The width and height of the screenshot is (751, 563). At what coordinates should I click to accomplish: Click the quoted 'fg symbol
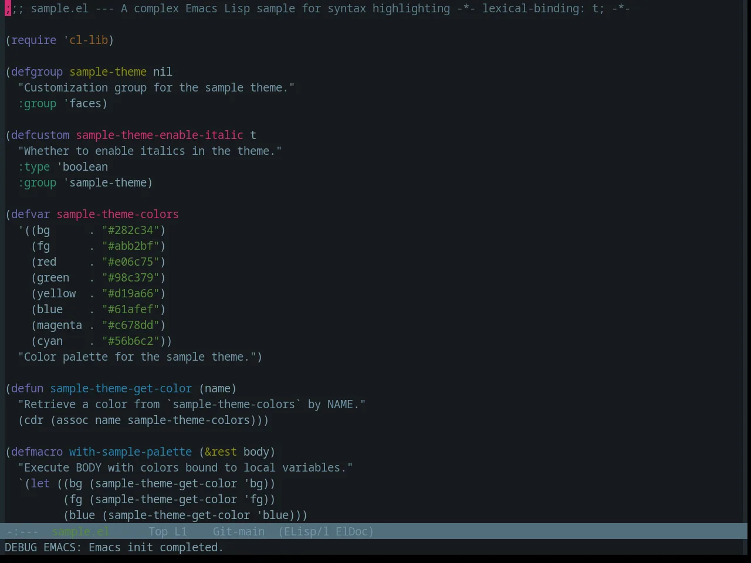pyautogui.click(x=253, y=499)
